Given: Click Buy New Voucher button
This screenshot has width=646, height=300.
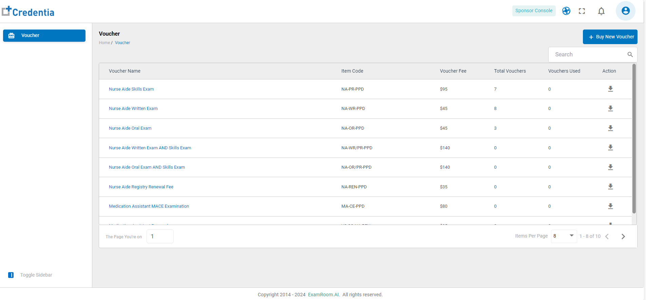Looking at the screenshot, I should coord(610,37).
